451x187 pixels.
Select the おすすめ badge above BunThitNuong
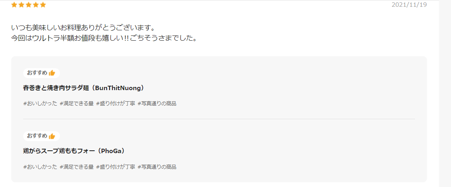(42, 73)
